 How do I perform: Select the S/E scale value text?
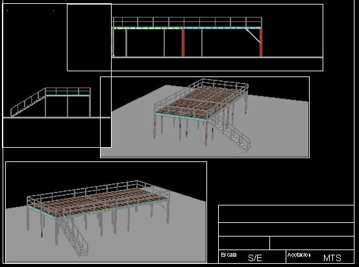click(255, 258)
